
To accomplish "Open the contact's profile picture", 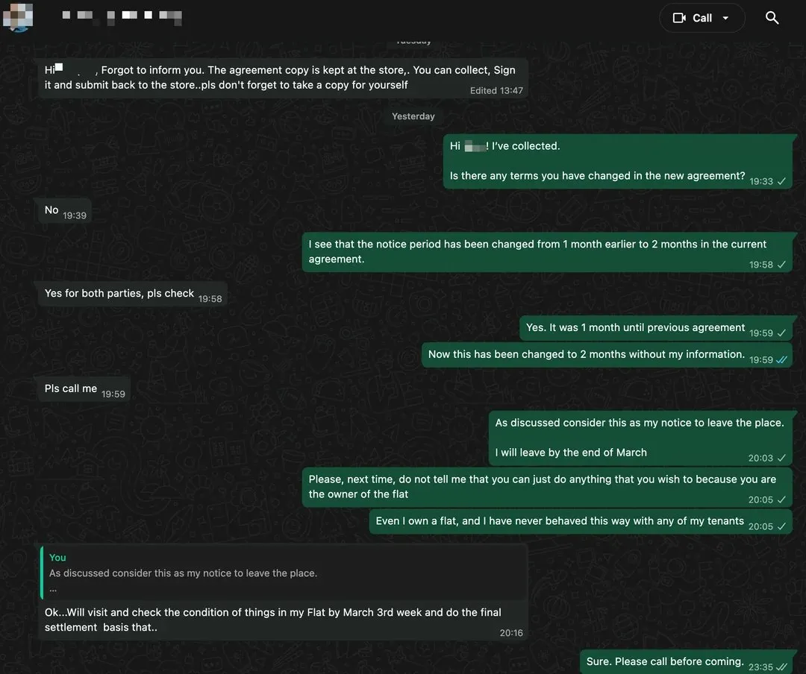I will pos(17,17).
